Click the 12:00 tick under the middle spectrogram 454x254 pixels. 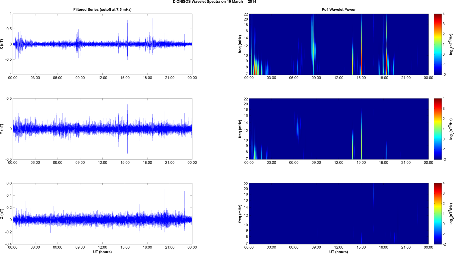pyautogui.click(x=338, y=163)
